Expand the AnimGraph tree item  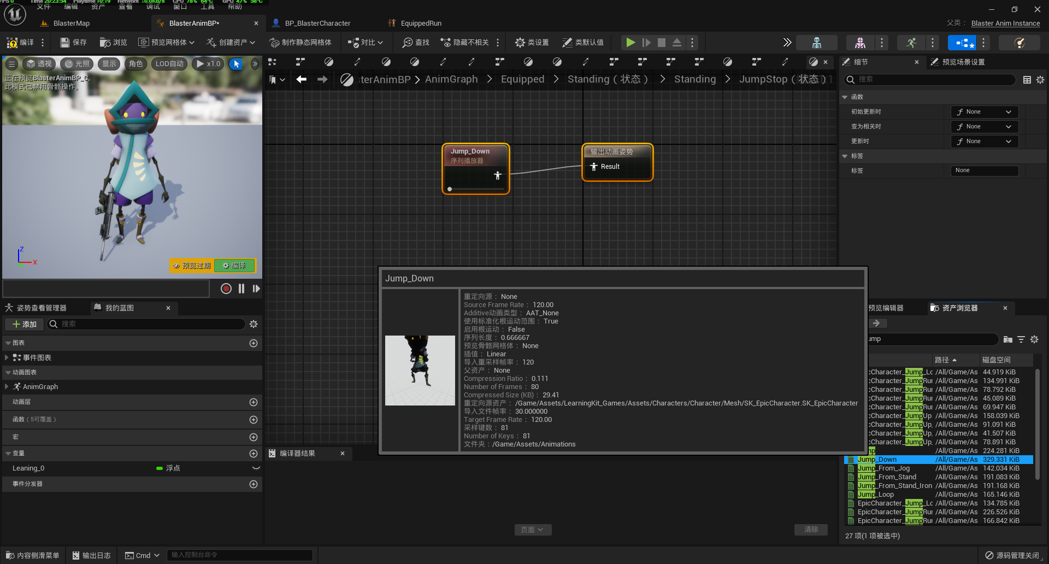(7, 386)
